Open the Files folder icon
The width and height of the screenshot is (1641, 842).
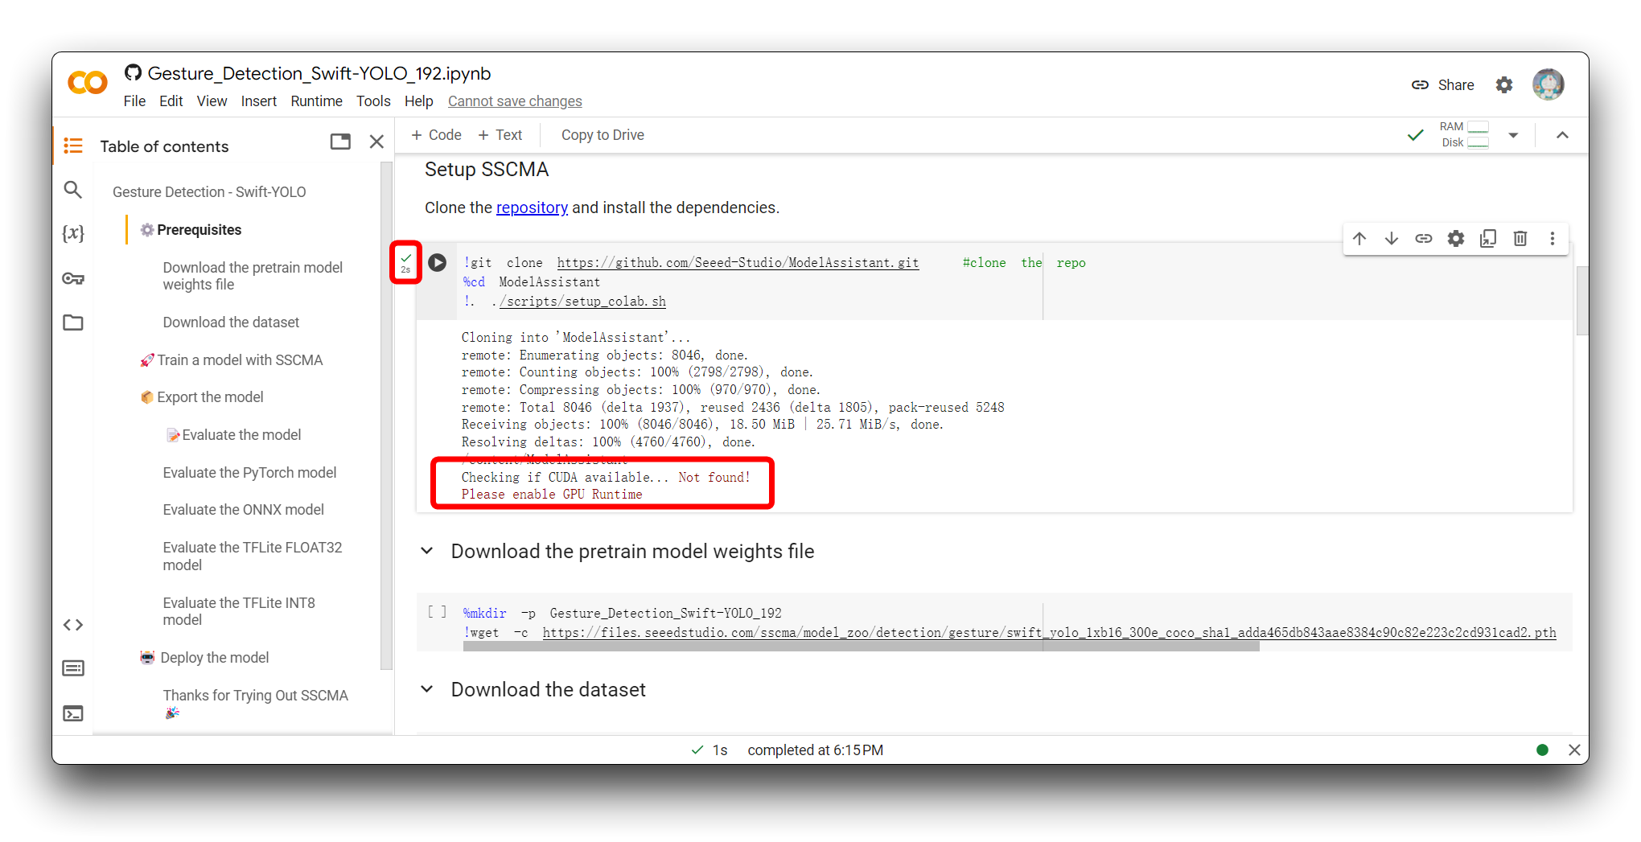click(73, 322)
